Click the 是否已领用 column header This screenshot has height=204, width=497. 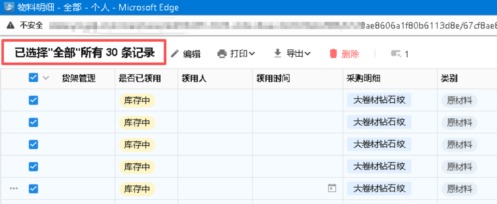click(140, 79)
